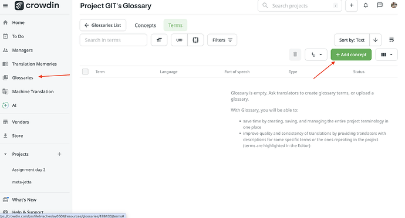Switch to the Concepts tab
405x218 pixels.
146,25
